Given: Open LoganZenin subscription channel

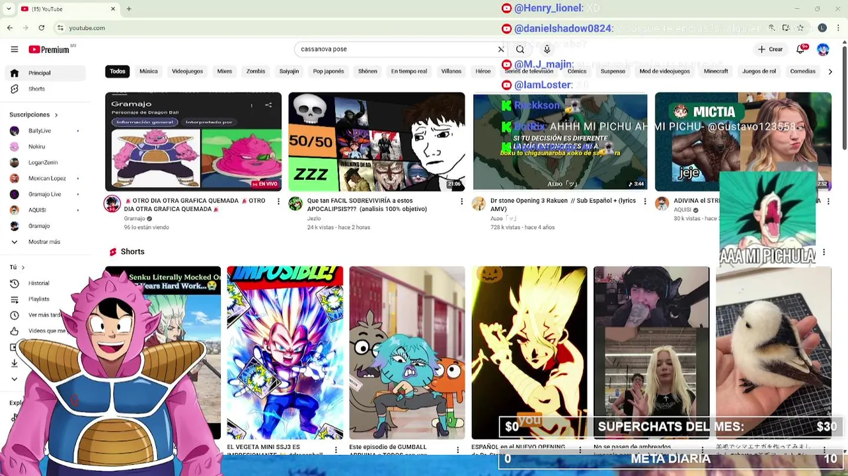Looking at the screenshot, I should click(44, 162).
